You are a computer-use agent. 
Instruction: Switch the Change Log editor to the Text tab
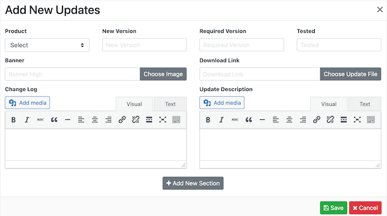coord(170,104)
